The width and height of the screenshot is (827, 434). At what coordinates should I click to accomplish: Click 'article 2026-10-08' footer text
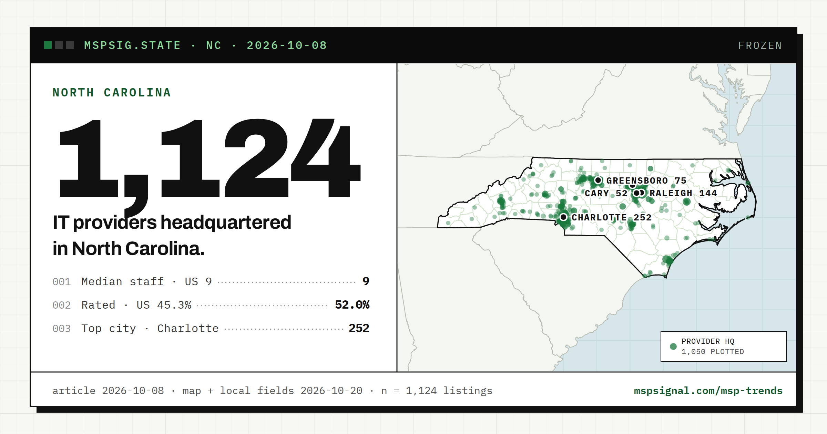(x=108, y=391)
